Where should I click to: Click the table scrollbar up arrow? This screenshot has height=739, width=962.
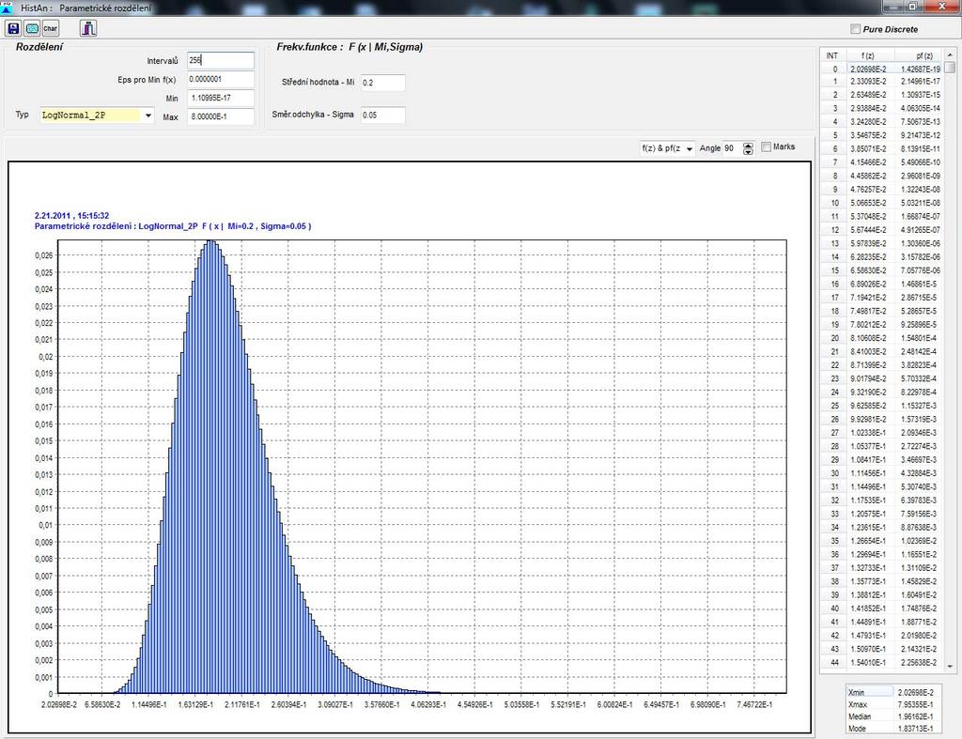(950, 55)
